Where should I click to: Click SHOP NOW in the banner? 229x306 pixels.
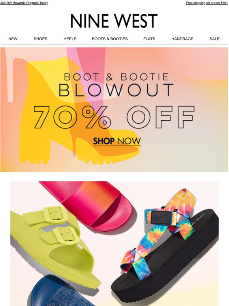117,141
